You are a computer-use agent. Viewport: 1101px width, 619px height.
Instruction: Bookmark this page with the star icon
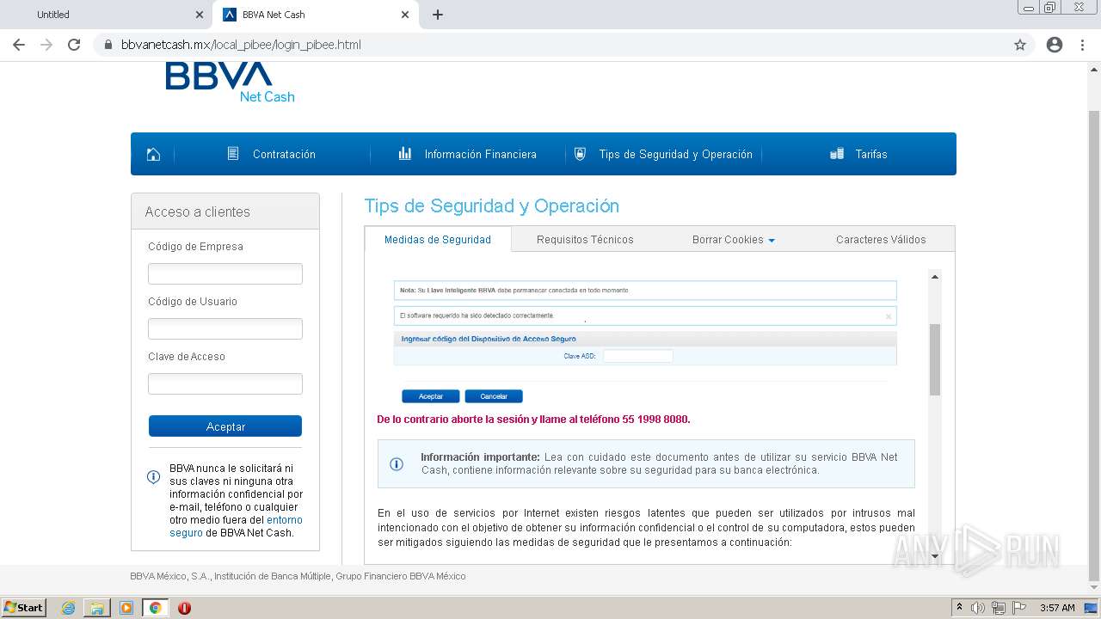coord(1020,45)
